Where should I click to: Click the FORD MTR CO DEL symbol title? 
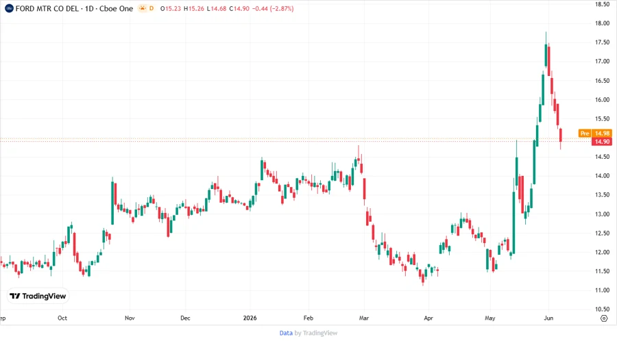pyautogui.click(x=47, y=9)
